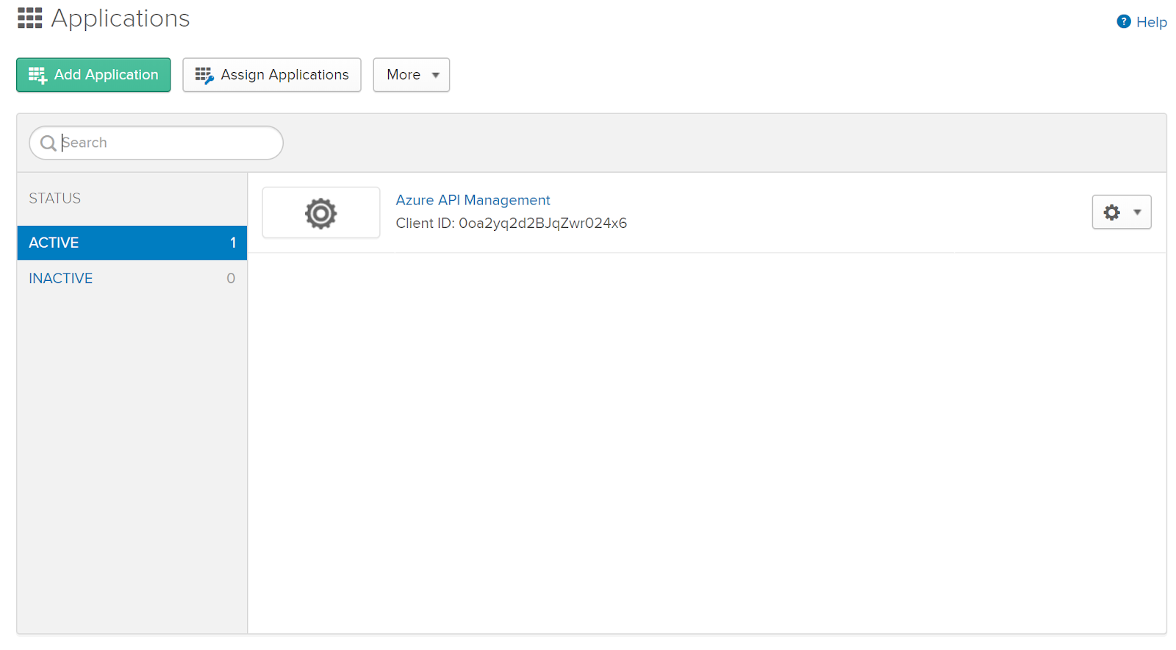The width and height of the screenshot is (1176, 650).
Task: Click the STATUS heading text
Action: pos(55,199)
